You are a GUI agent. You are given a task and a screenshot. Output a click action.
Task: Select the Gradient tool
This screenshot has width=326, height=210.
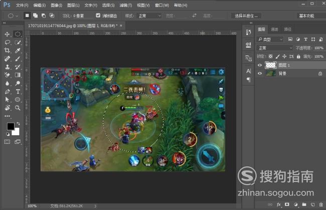[18, 75]
